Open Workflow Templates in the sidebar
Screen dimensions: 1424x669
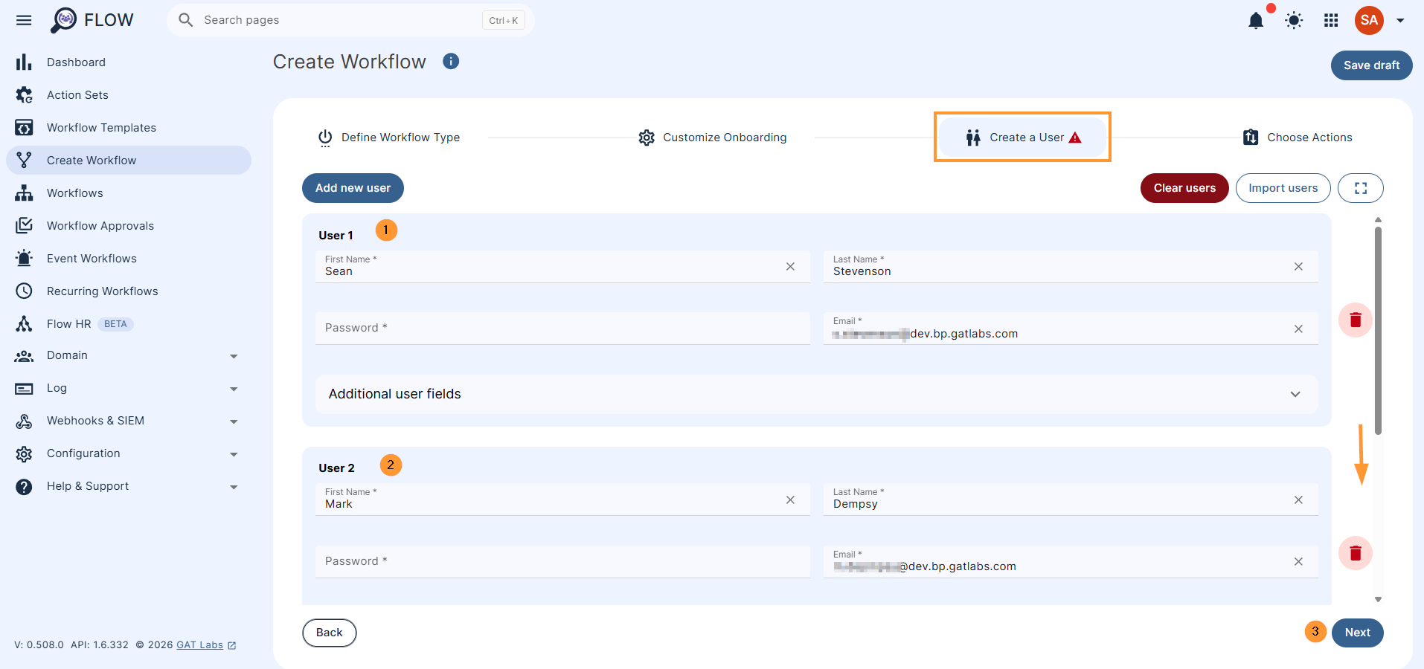[x=129, y=128]
